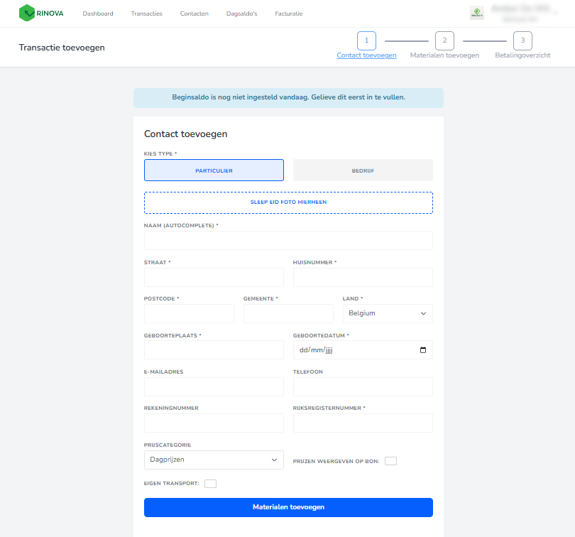Open the Transacties menu item

146,13
